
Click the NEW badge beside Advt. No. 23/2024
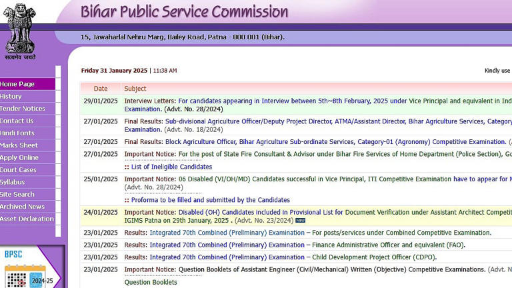(300, 221)
